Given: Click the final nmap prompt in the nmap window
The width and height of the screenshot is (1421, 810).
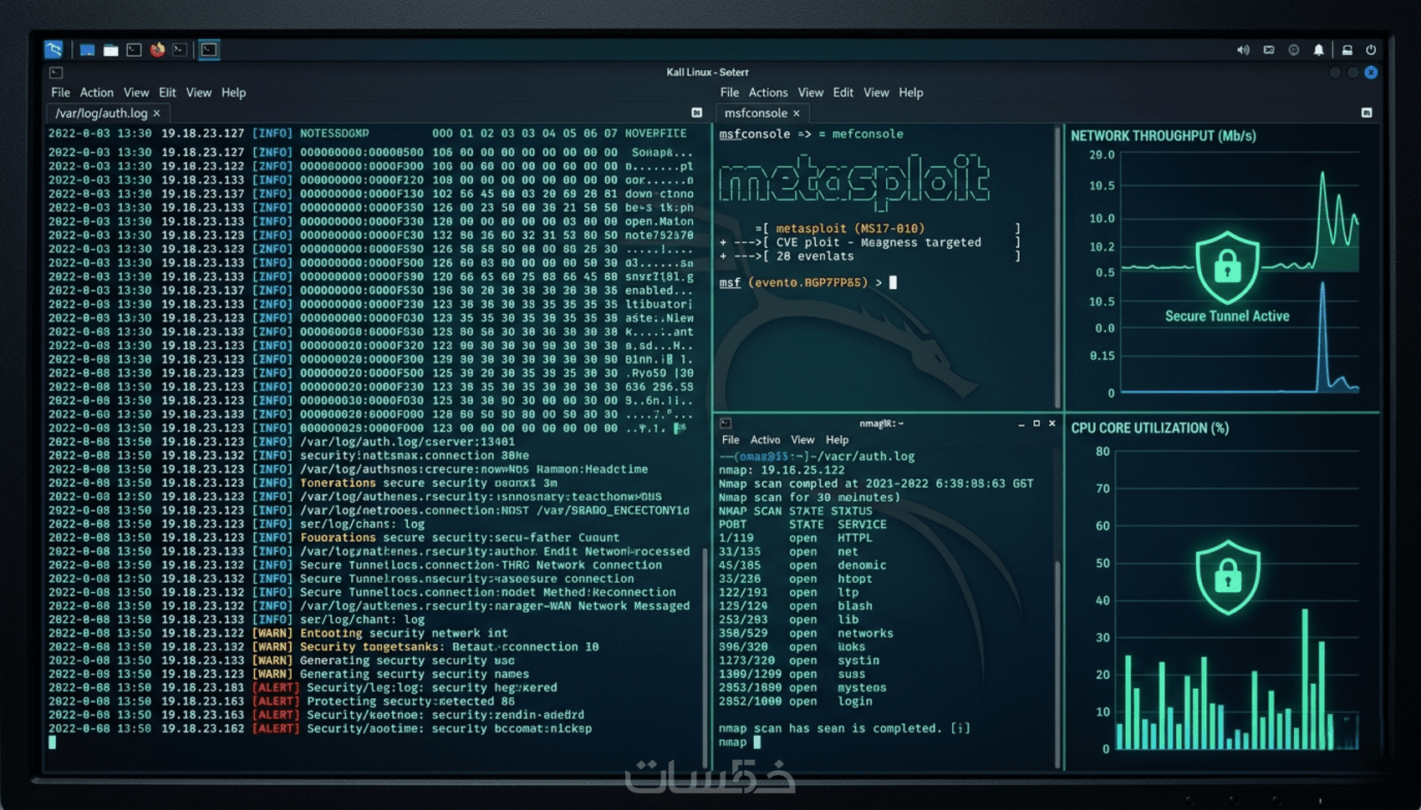Looking at the screenshot, I should pyautogui.click(x=740, y=742).
